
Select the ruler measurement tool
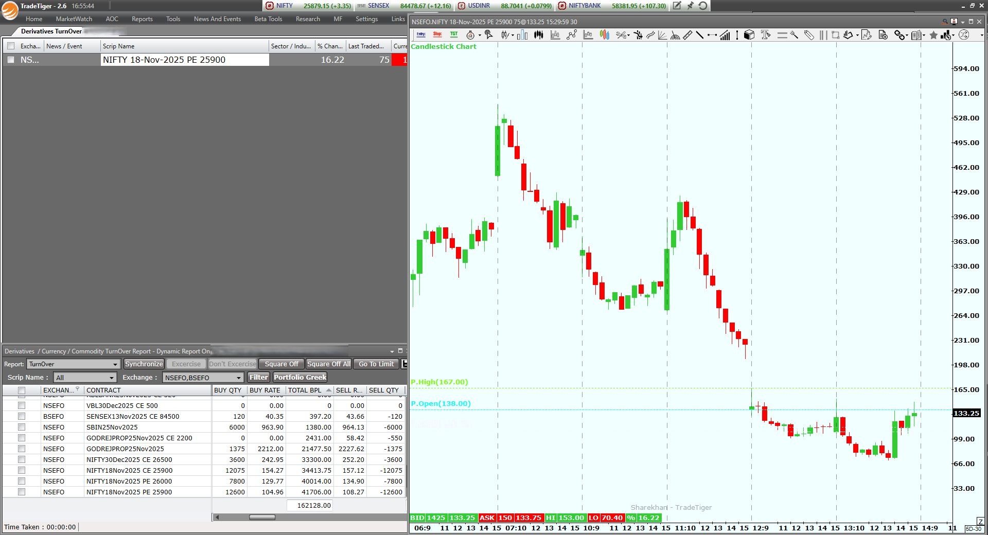[x=687, y=35]
